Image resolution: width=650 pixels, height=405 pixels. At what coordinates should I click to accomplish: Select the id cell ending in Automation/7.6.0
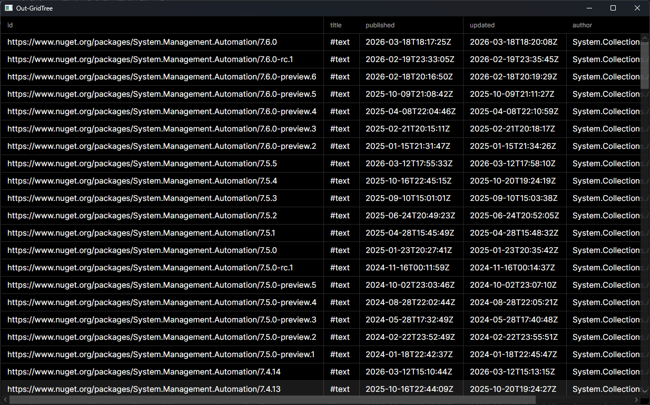tap(162, 42)
